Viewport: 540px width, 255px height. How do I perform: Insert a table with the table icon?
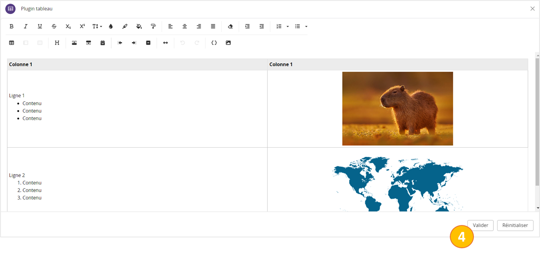pos(12,43)
